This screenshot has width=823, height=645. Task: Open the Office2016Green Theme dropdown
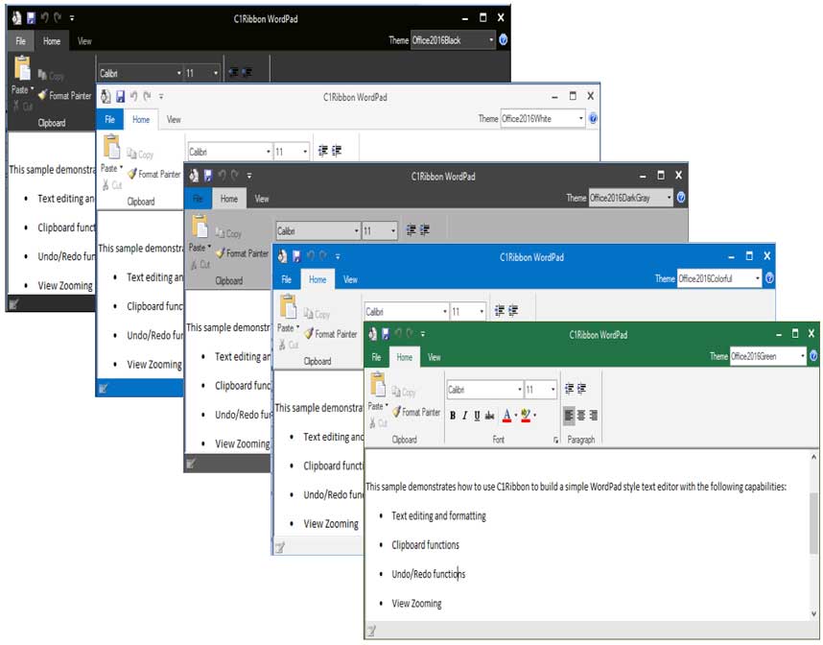[804, 355]
